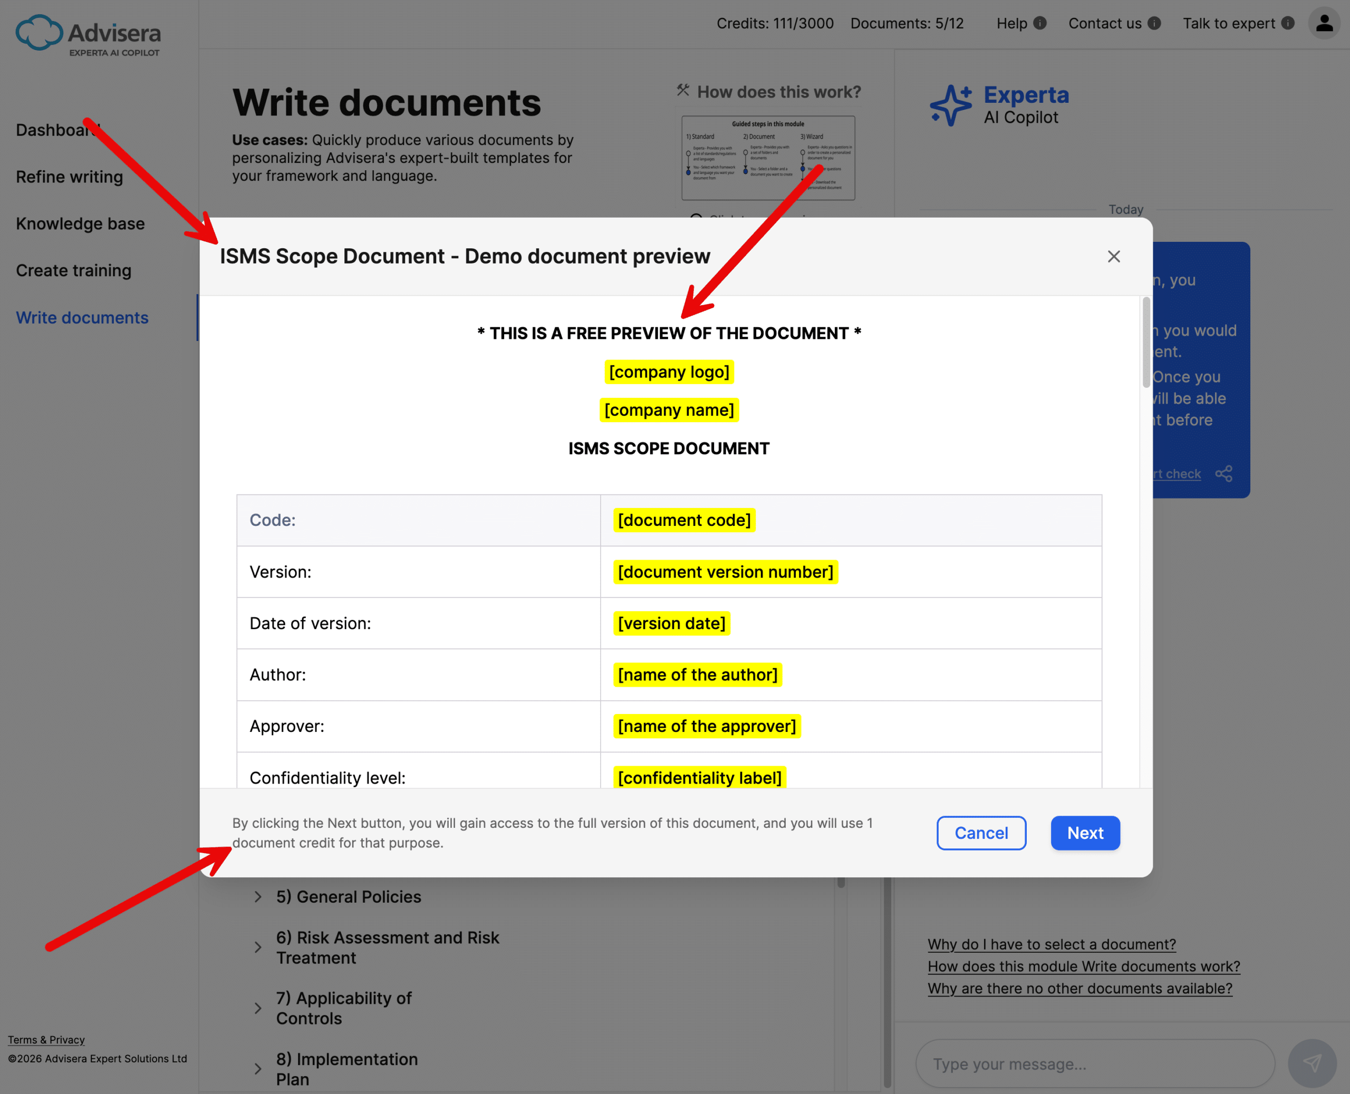Image resolution: width=1350 pixels, height=1094 pixels.
Task: Click the Experta AI Copilot sparkle logo
Action: [951, 105]
